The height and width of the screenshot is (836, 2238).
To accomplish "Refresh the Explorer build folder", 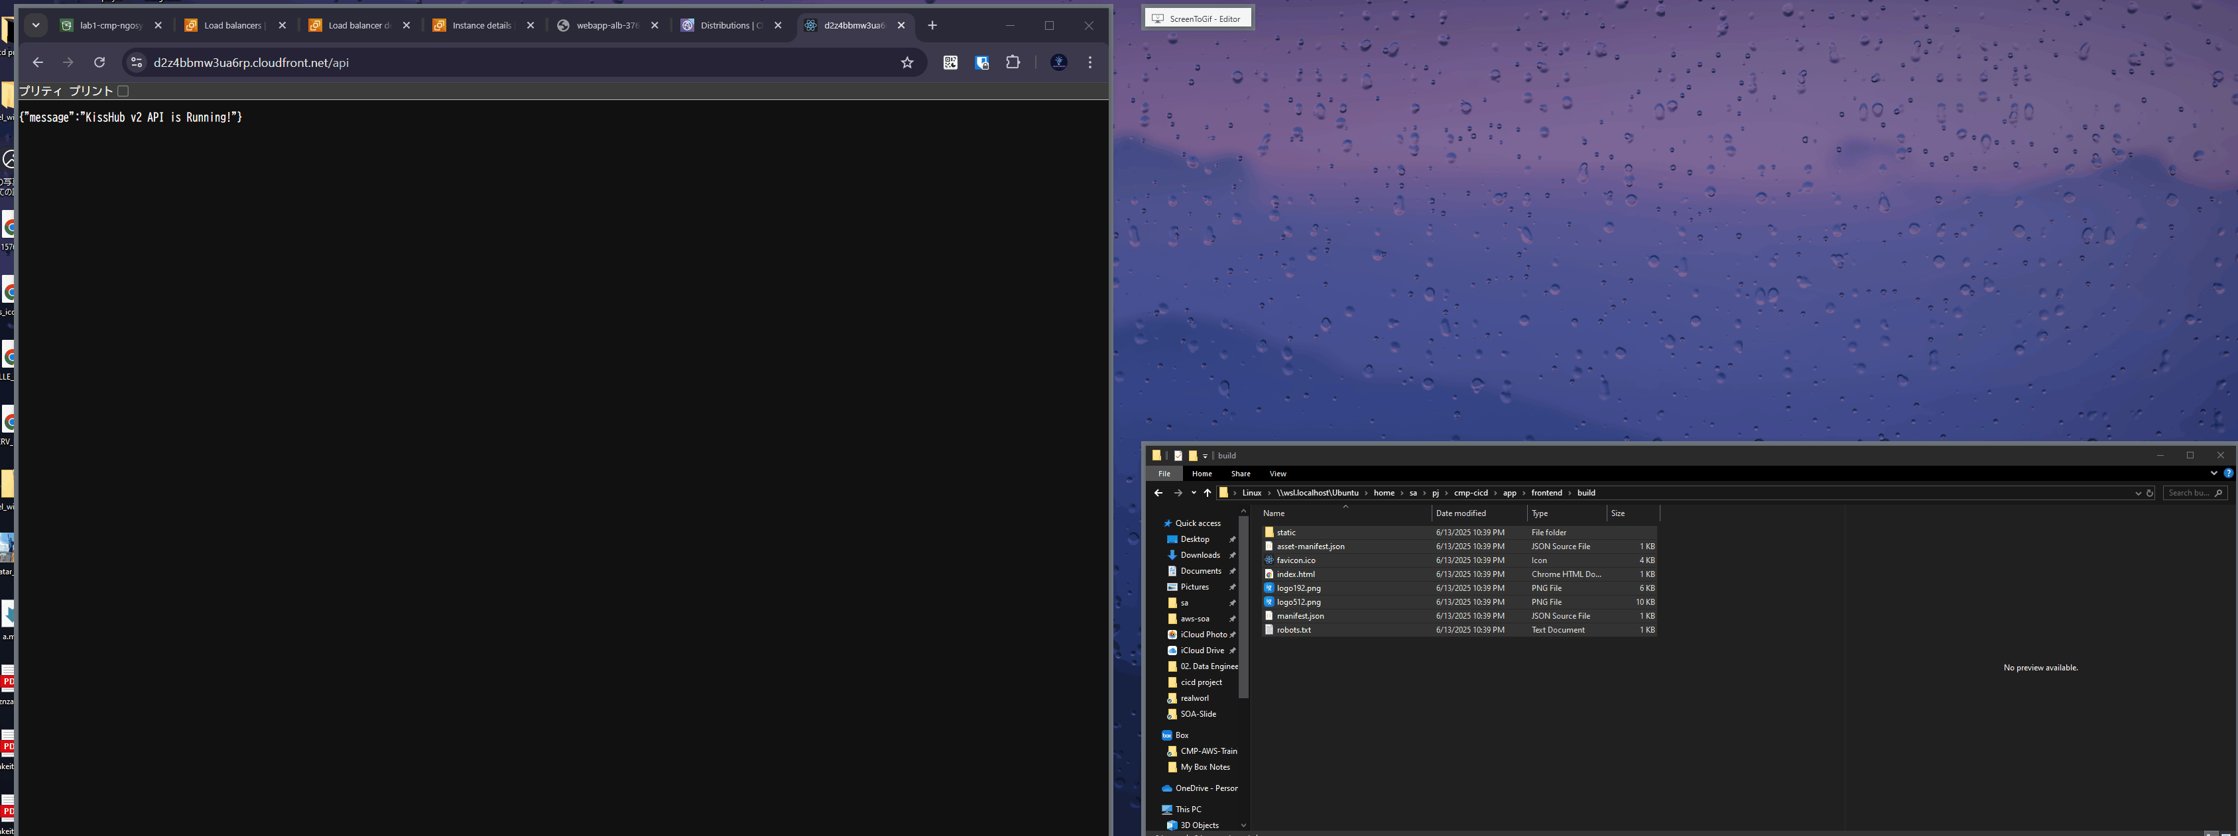I will pyautogui.click(x=2149, y=493).
